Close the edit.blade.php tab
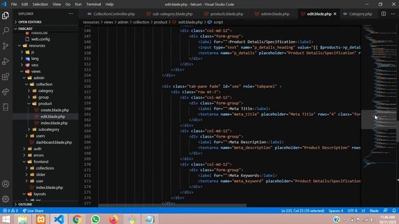The image size is (399, 224). [x=335, y=14]
